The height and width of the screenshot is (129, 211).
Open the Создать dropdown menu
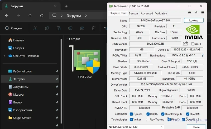pyautogui.click(x=15, y=28)
